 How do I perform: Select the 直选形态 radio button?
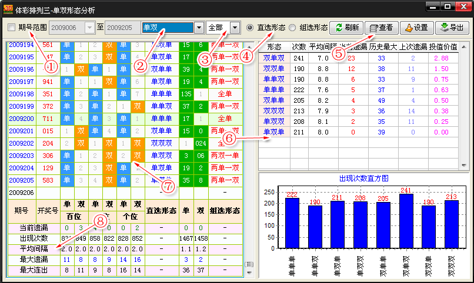pos(251,28)
